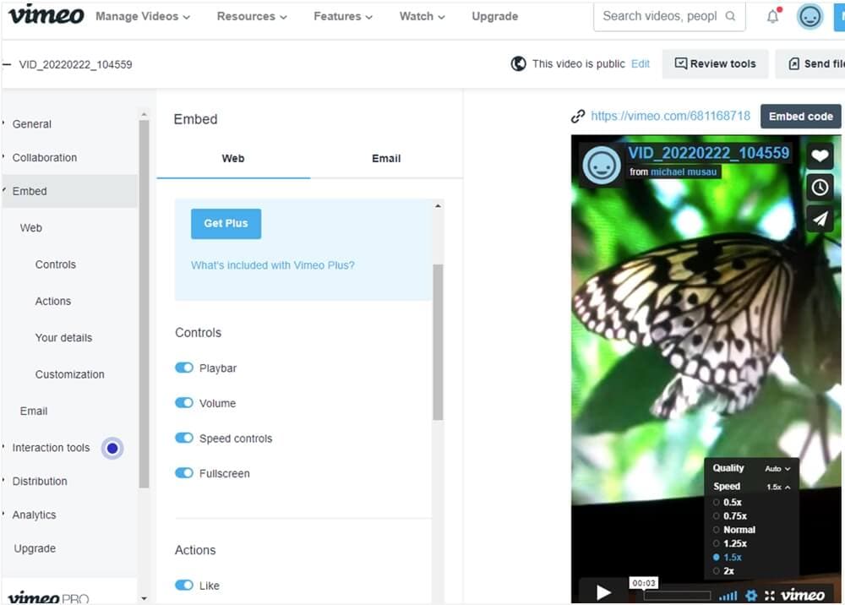Like the video with heart icon
845x605 pixels.
[x=820, y=155]
